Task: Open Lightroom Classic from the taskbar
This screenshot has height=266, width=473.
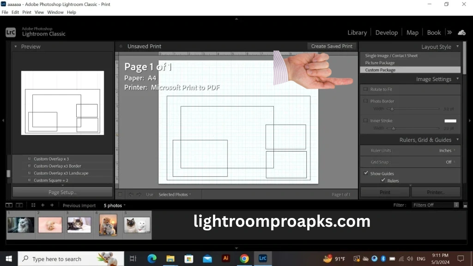Action: coord(263,259)
